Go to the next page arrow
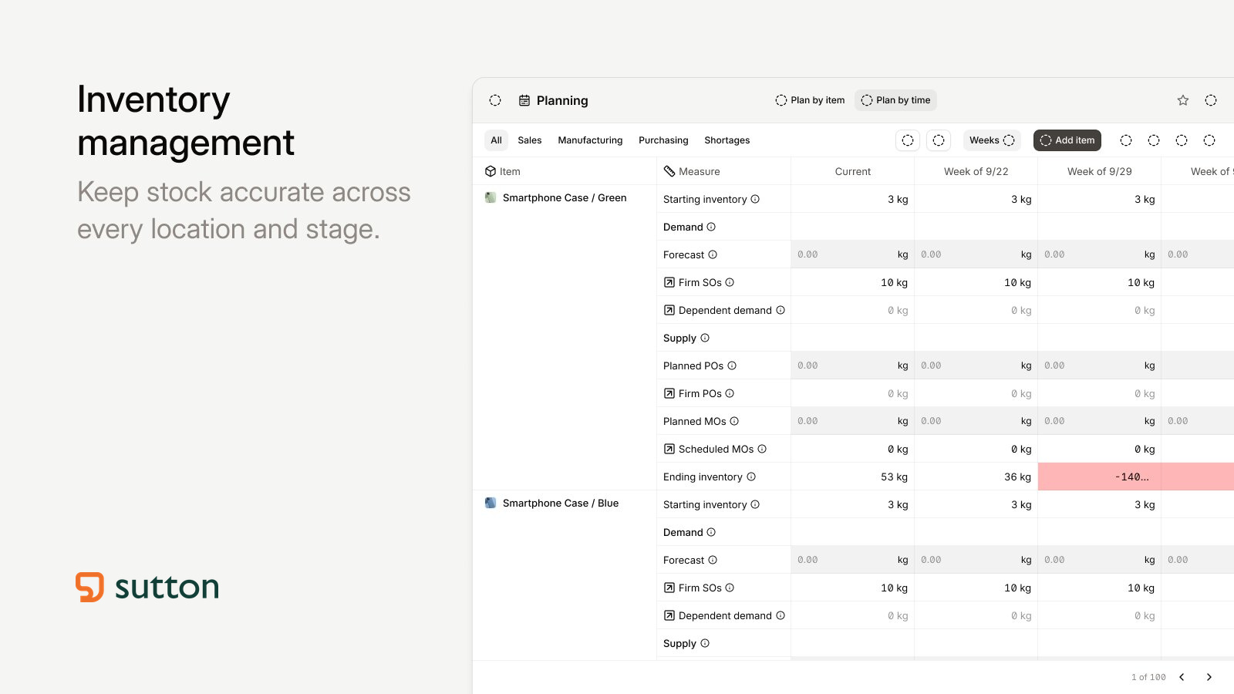1234x694 pixels. pos(1209,677)
